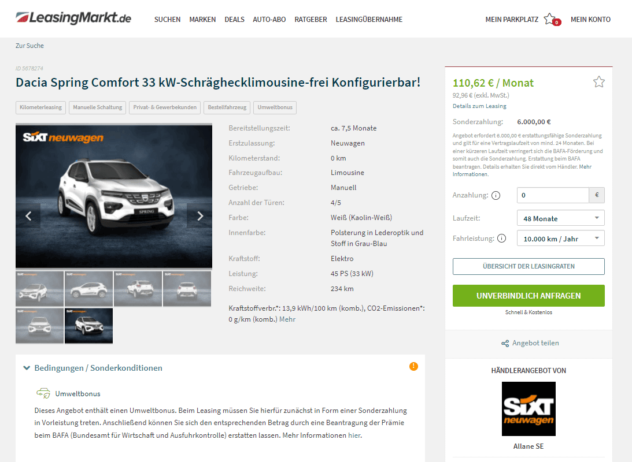Show previous car image with left arrow

(x=28, y=216)
